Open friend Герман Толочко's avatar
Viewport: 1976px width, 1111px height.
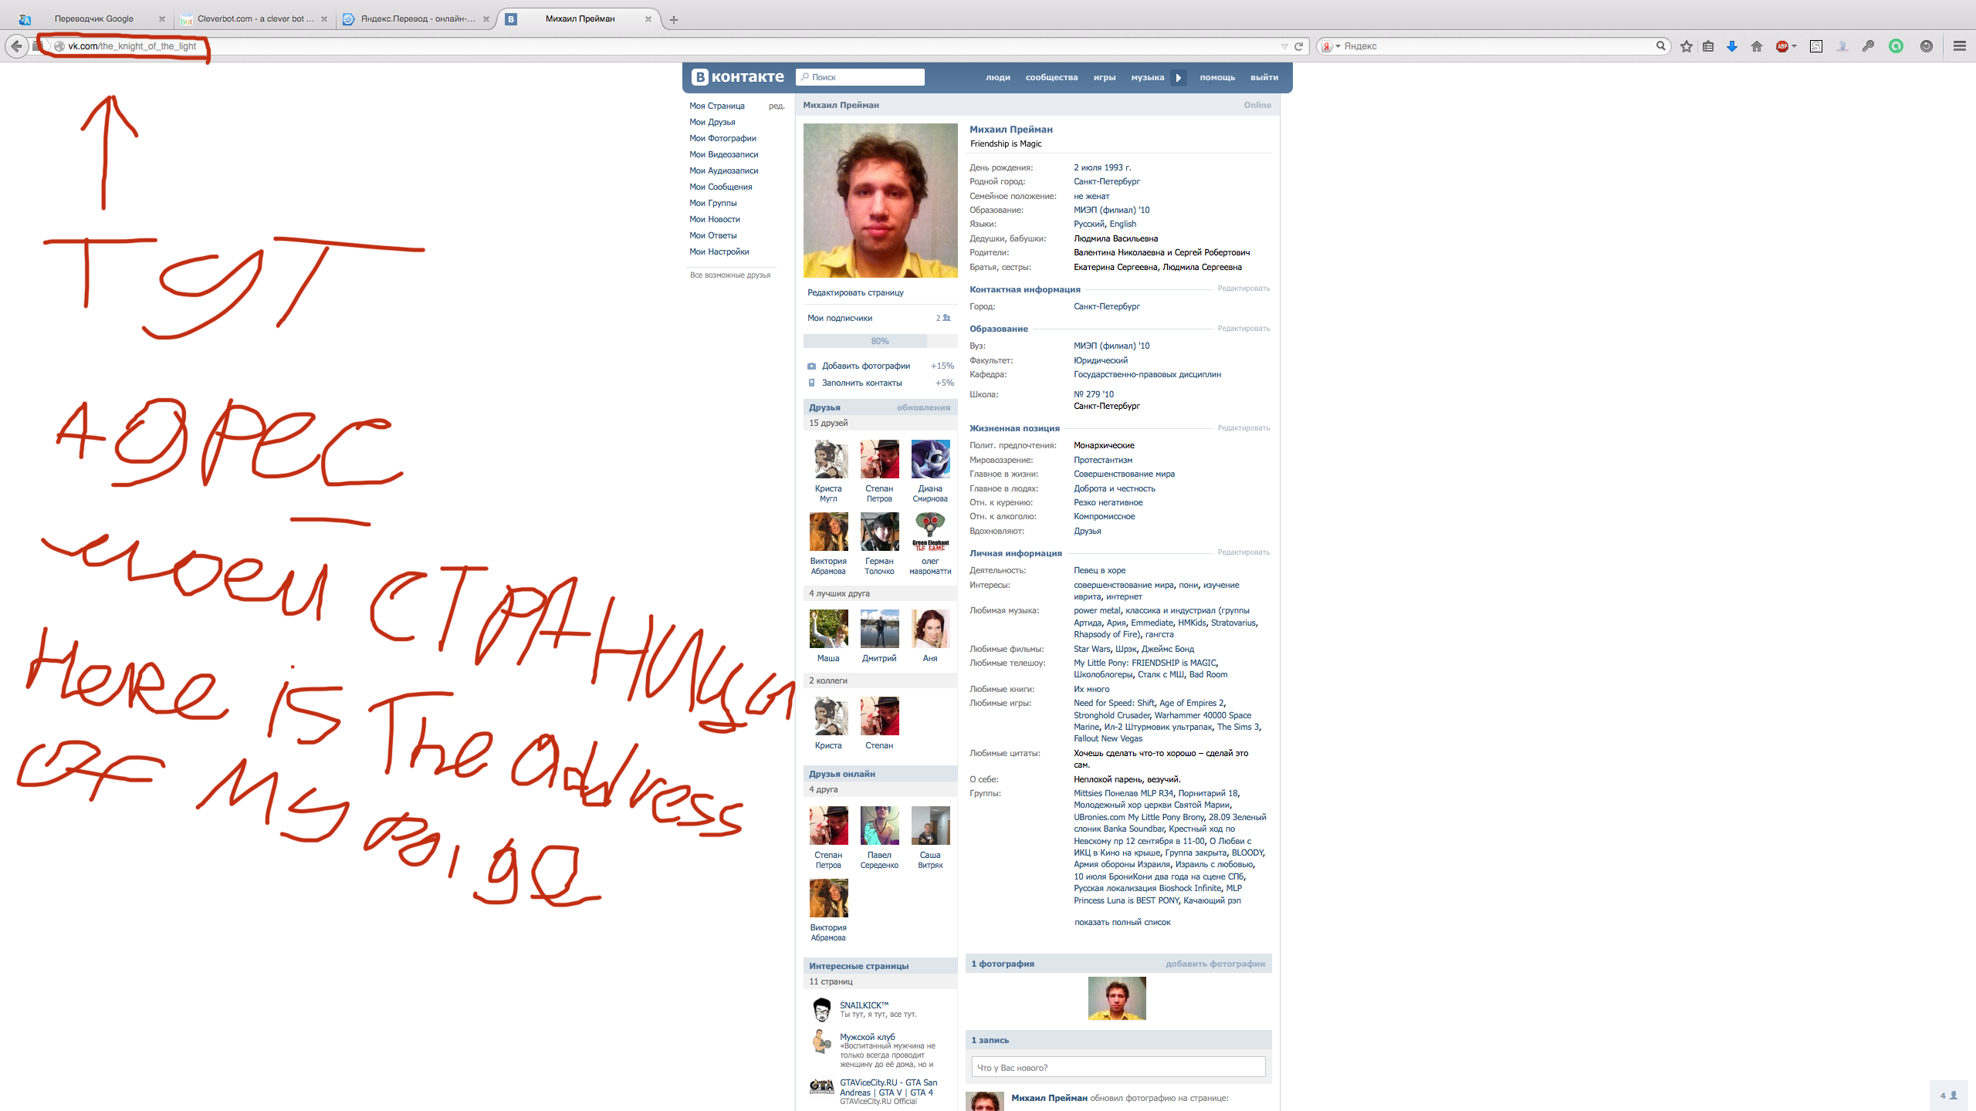[879, 532]
